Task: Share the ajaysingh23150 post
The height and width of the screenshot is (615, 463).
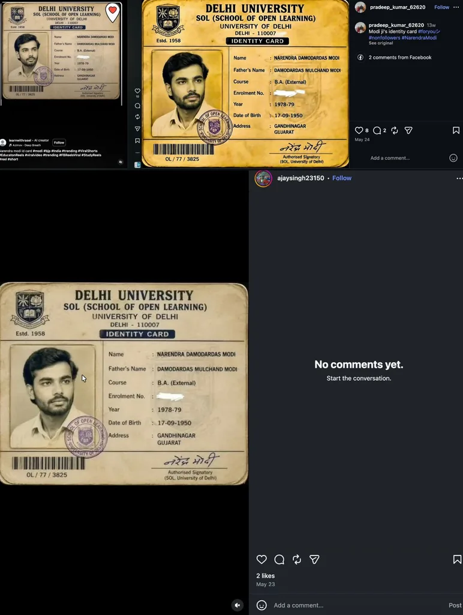Action: click(x=314, y=559)
